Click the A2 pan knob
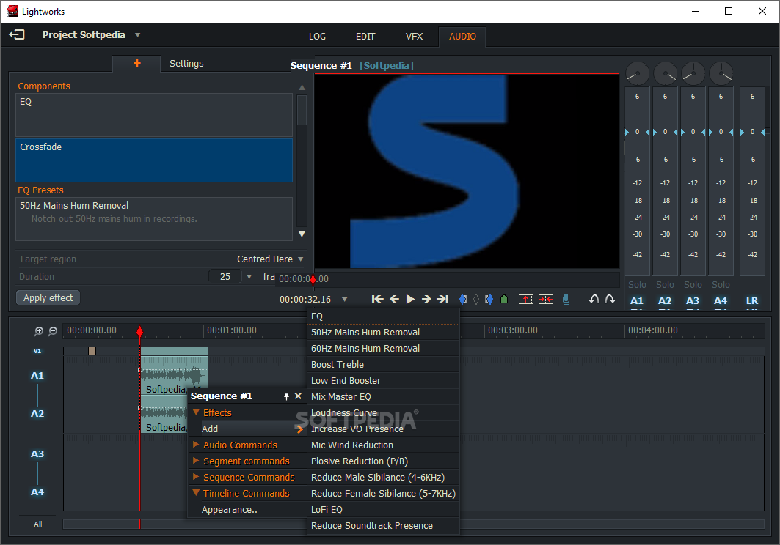Viewport: 780px width, 545px height. 665,74
